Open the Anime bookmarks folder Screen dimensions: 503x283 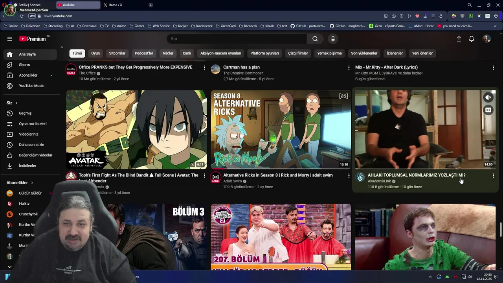point(119,26)
